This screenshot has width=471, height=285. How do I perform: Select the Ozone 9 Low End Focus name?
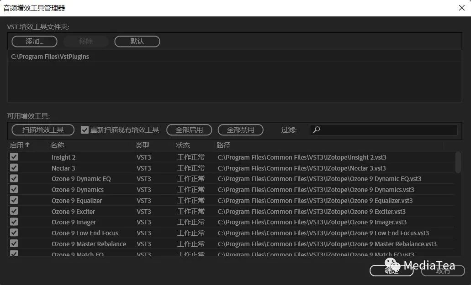(85, 233)
